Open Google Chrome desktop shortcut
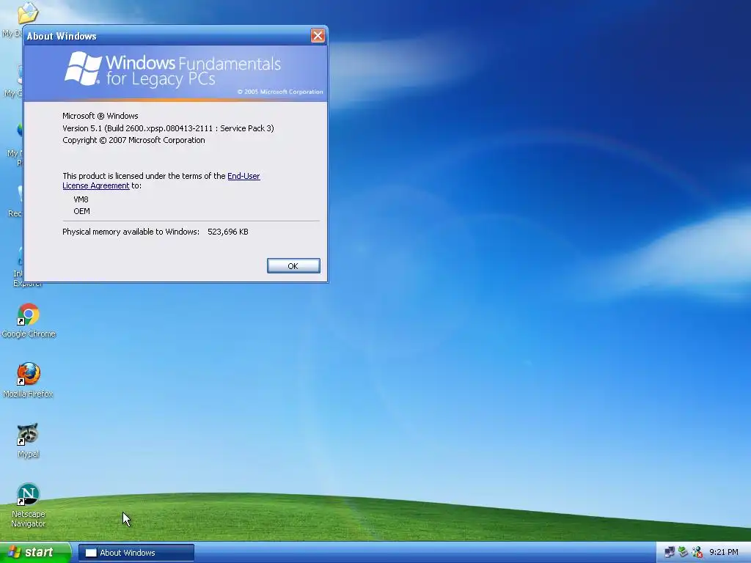751x563 pixels. click(x=29, y=320)
